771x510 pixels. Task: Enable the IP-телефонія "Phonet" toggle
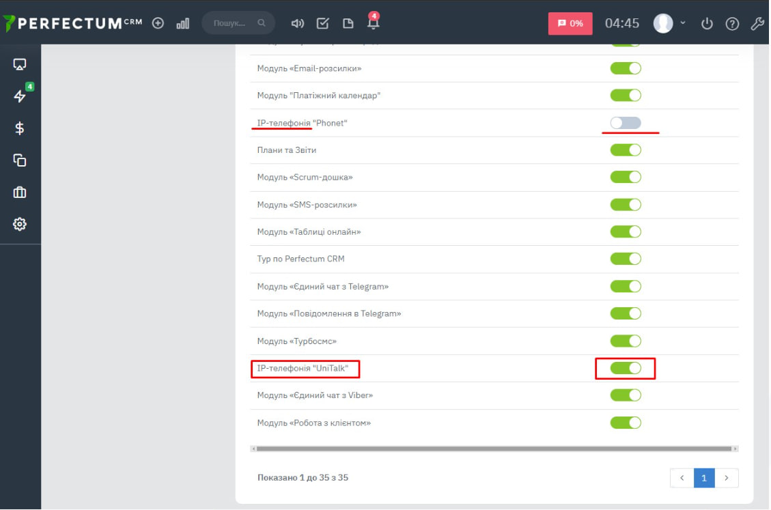coord(626,123)
